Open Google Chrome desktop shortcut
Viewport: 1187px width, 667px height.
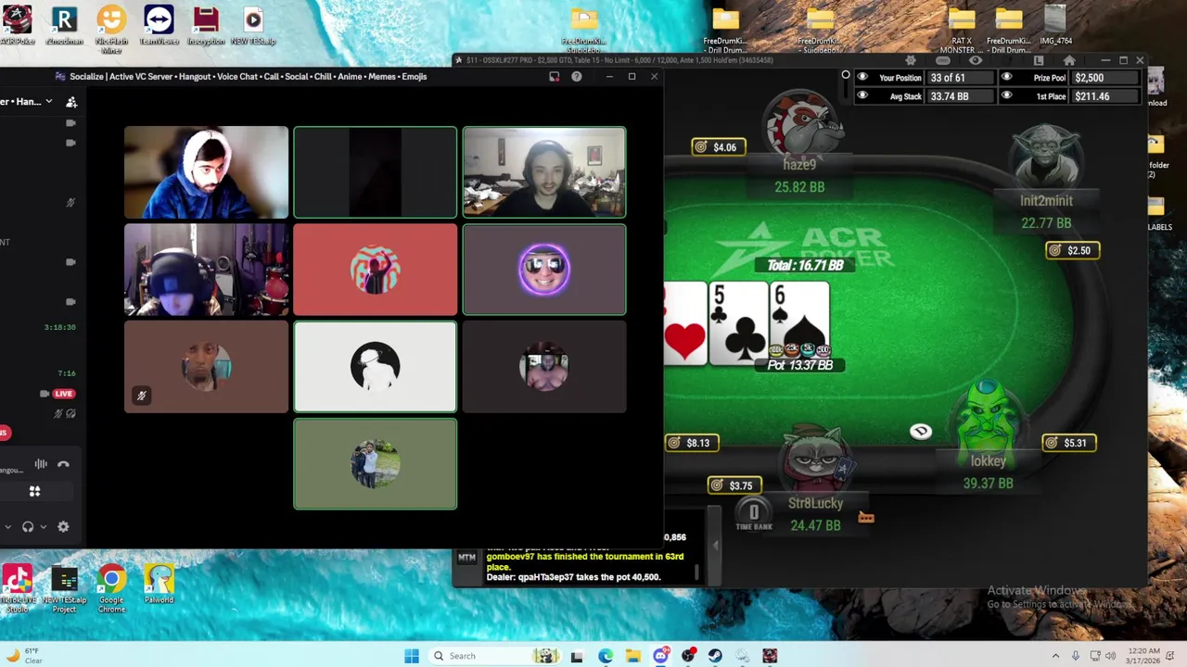111,589
